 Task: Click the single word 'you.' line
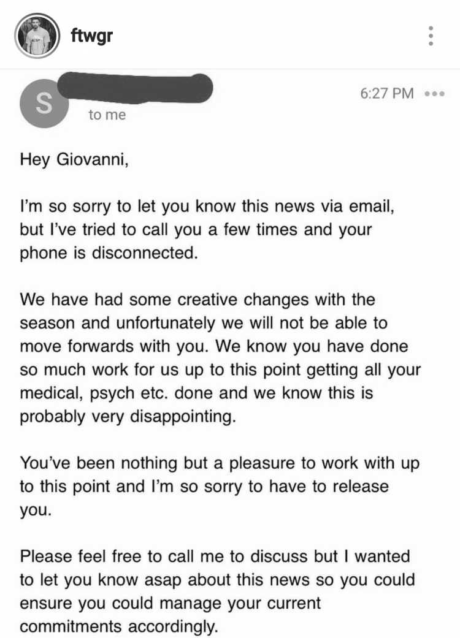click(36, 511)
